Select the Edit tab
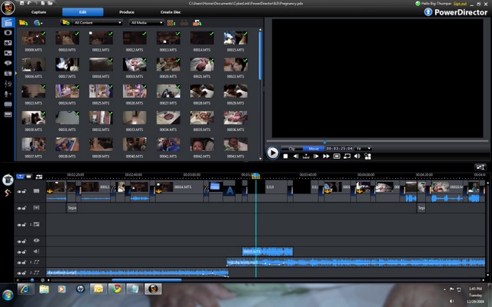 [x=82, y=12]
